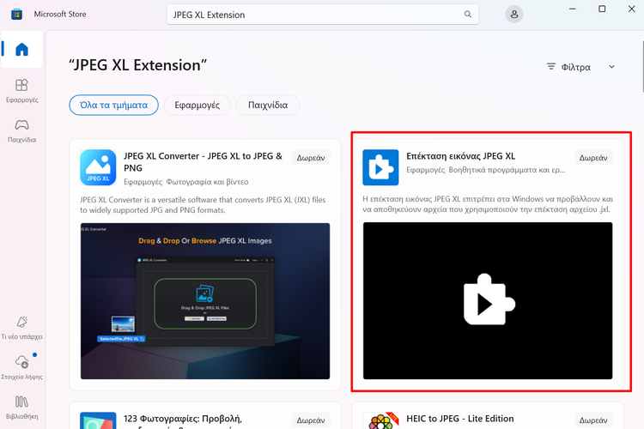Click the JPEG XL Converter description text
The height and width of the screenshot is (429, 644).
pyautogui.click(x=203, y=205)
